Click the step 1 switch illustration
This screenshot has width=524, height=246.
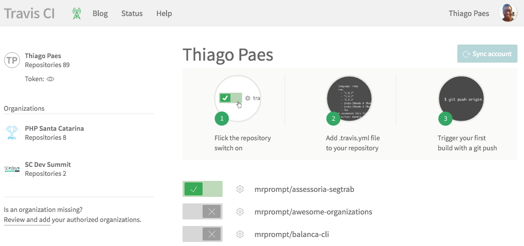point(238,99)
